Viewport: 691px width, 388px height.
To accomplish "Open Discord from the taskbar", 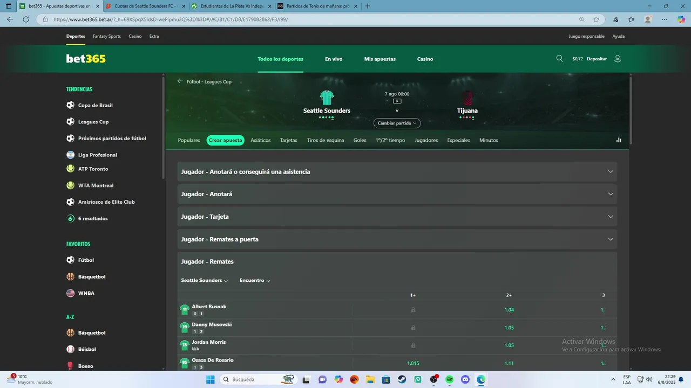I will point(465,379).
